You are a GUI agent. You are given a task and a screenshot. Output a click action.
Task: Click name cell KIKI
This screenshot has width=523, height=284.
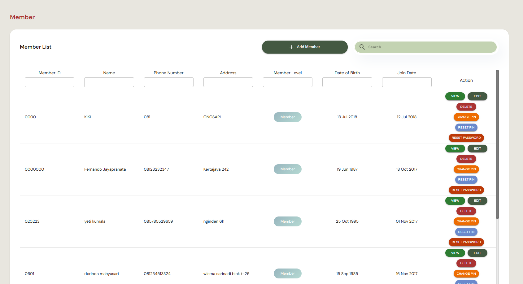pyautogui.click(x=88, y=117)
